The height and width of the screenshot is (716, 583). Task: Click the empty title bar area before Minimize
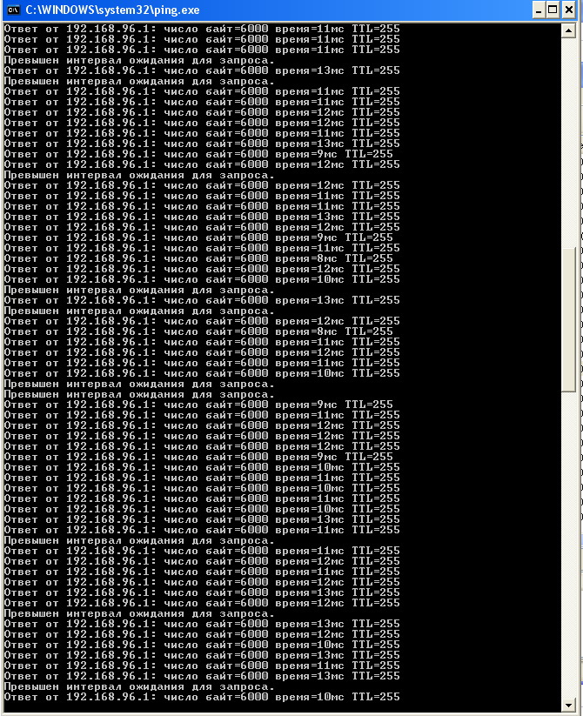coord(365,10)
